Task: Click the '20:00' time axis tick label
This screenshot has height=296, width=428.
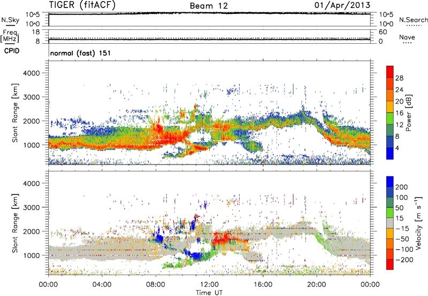Action: 316,285
